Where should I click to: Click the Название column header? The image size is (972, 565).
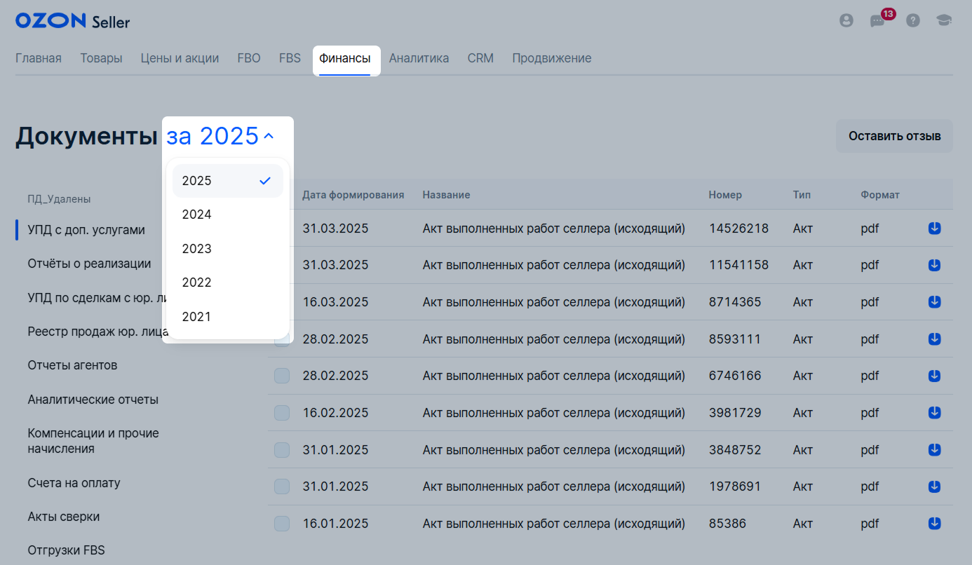tap(446, 195)
